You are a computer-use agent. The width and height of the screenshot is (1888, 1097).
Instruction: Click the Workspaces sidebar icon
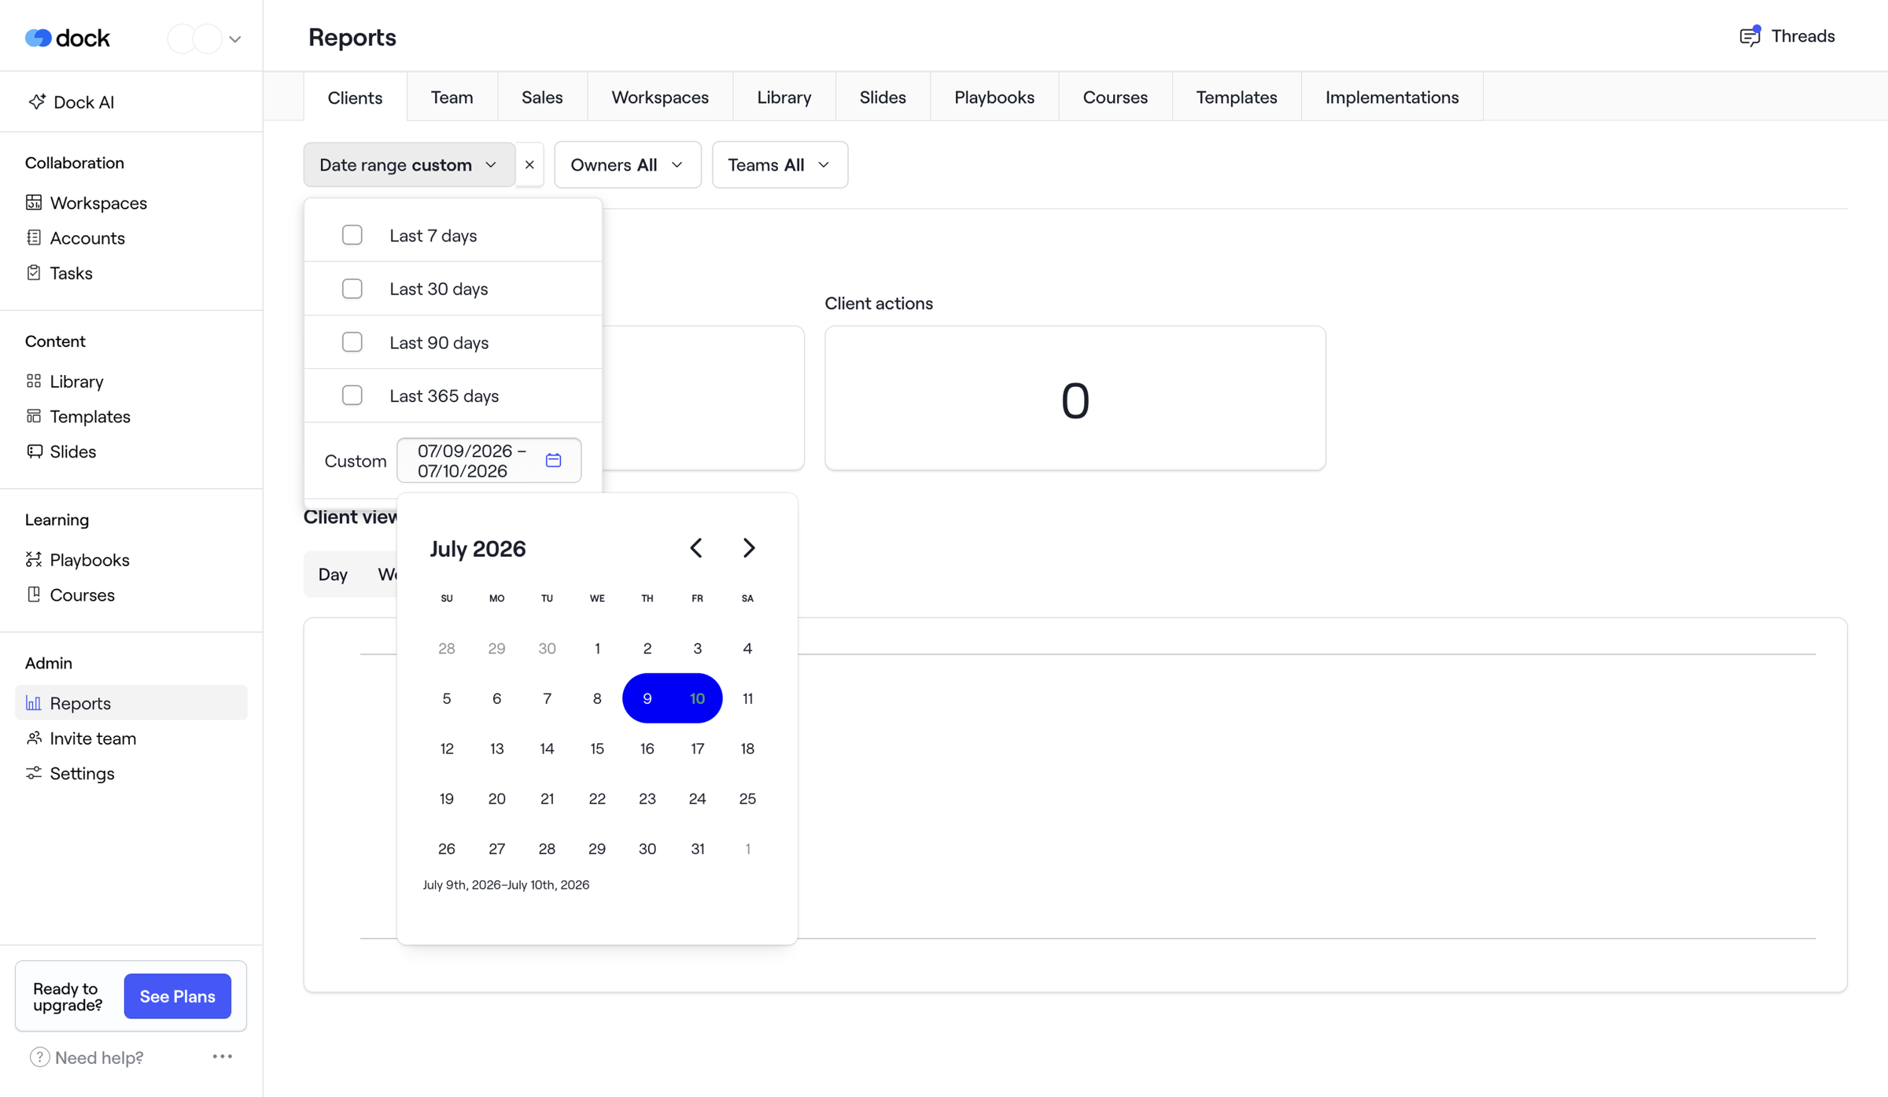pyautogui.click(x=34, y=203)
